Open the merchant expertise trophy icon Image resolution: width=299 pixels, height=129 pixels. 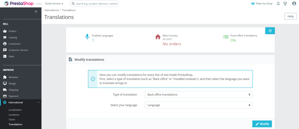tap(286, 4)
